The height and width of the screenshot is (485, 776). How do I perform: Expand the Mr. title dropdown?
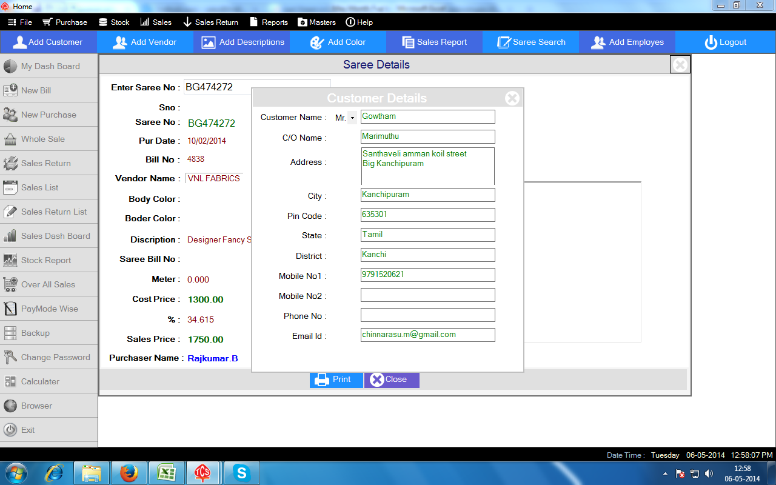(352, 118)
